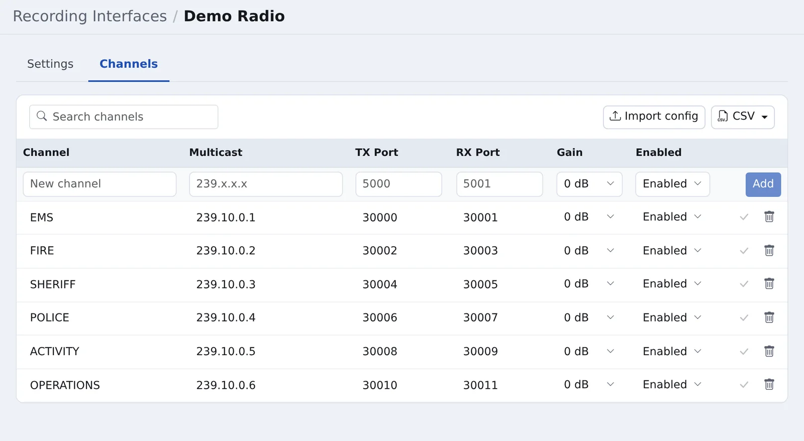Click the New channel name field
The height and width of the screenshot is (441, 804).
[99, 184]
